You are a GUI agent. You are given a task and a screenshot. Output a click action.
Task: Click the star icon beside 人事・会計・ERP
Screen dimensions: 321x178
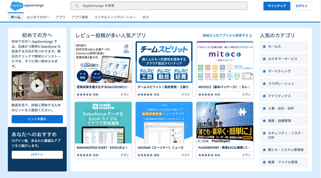[x=264, y=108]
